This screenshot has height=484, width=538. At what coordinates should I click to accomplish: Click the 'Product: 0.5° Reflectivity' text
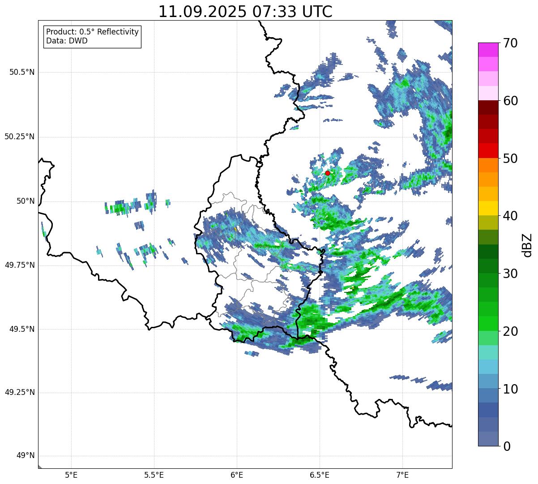[92, 32]
